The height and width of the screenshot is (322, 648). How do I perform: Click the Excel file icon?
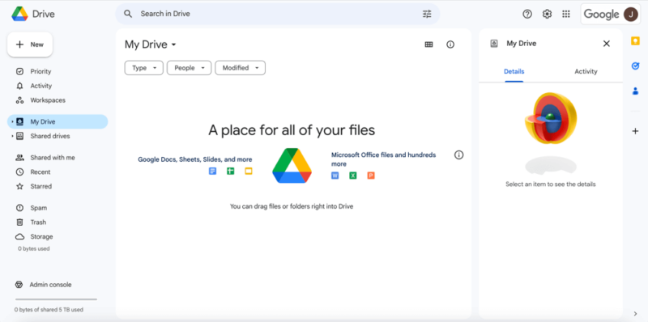[x=353, y=176]
